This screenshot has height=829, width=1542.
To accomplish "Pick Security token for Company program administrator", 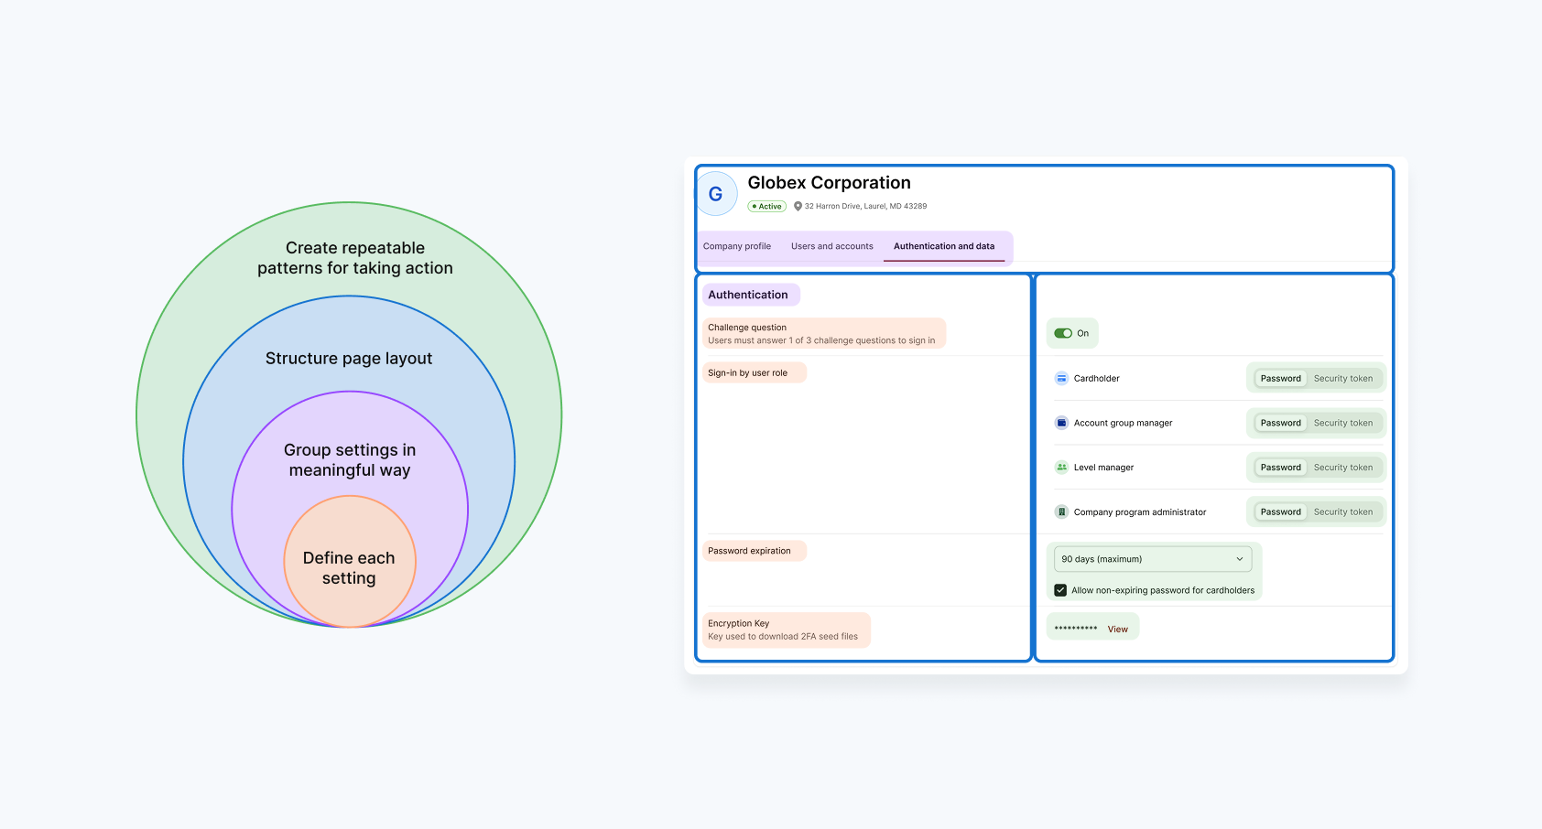I will pyautogui.click(x=1342, y=512).
